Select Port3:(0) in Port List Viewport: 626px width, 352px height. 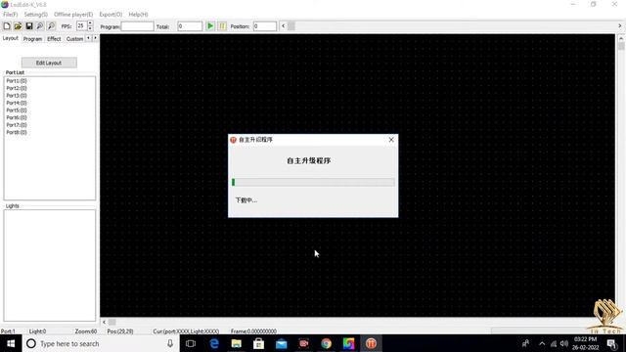pyautogui.click(x=17, y=96)
